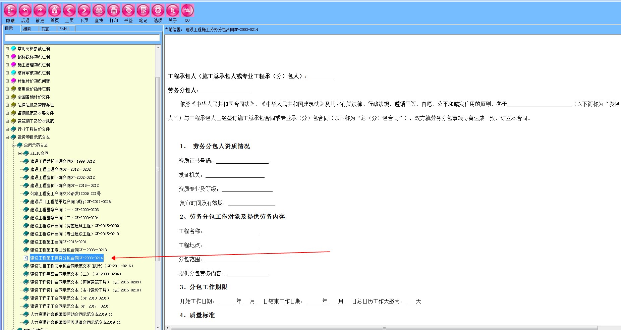Open 建设项目工程总承包合同(试行)GF-2011-0216

70,202
